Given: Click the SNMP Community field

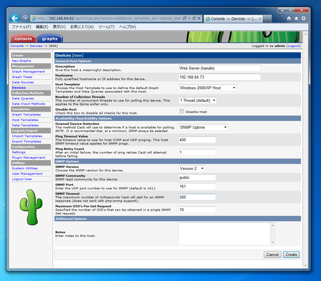Looking at the screenshot, I should point(197,177).
